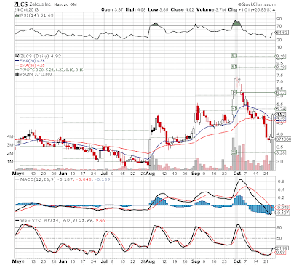Click the 9.68 stochastic %D value tag
Screen dimensions: 291x265
click(281, 253)
